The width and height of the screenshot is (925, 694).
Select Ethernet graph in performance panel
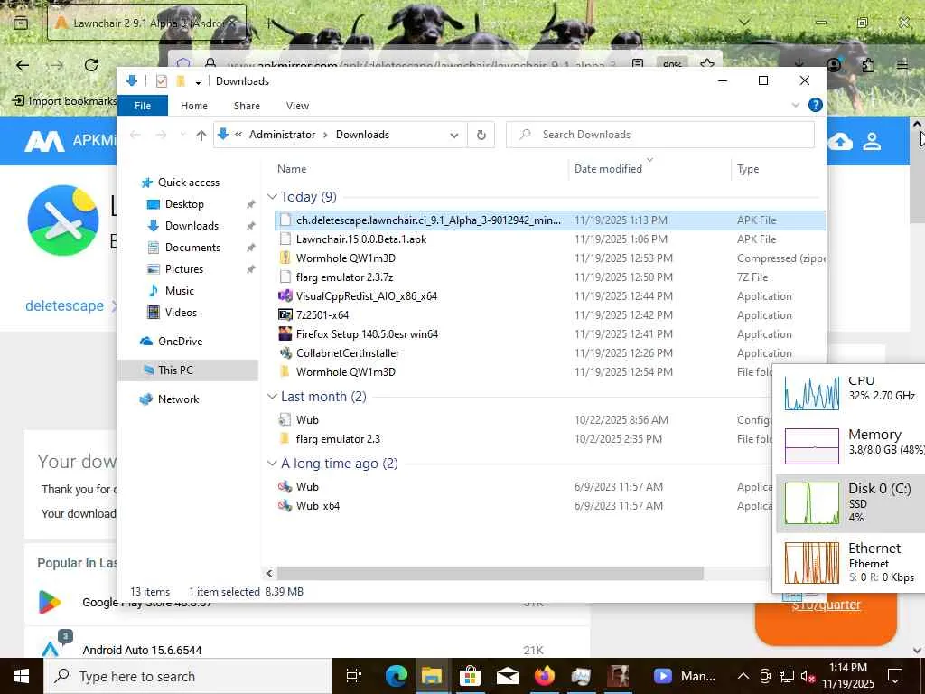pos(811,562)
